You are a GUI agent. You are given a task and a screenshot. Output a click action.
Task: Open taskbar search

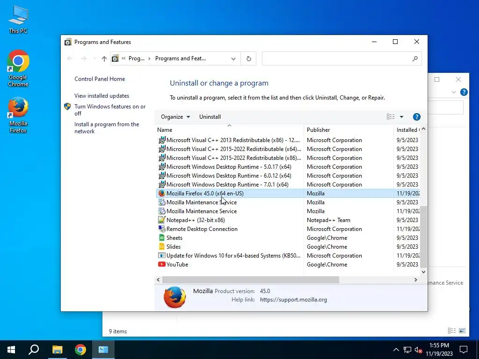[34, 350]
